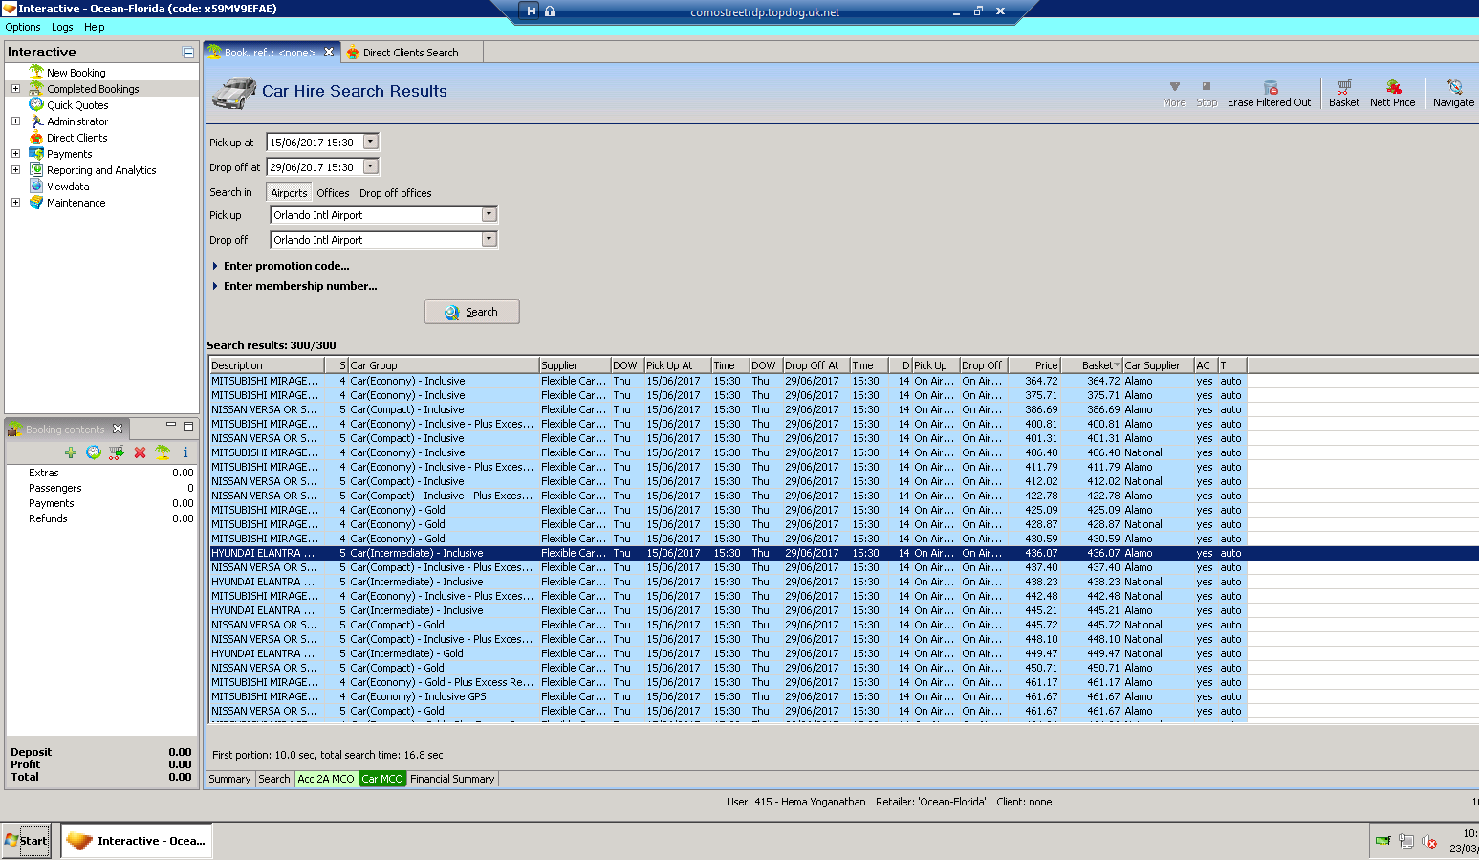
Task: Click clock refresh icon in Booking contents
Action: coord(94,452)
